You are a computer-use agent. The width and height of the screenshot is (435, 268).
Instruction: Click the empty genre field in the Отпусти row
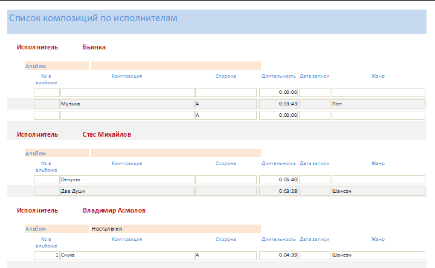pos(378,179)
